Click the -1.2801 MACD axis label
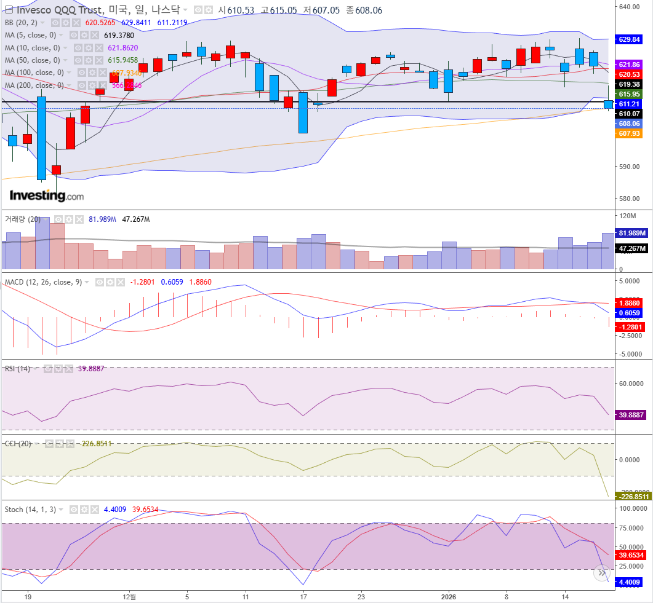This screenshot has height=603, width=653. click(630, 327)
